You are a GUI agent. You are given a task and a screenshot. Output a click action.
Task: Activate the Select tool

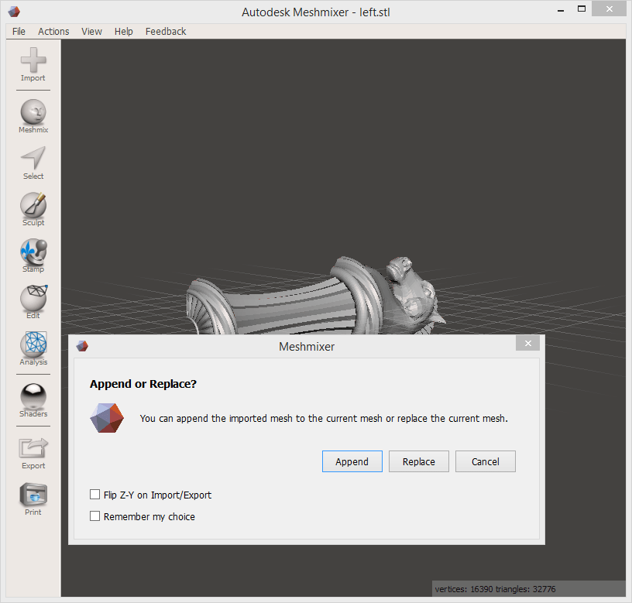pyautogui.click(x=33, y=163)
